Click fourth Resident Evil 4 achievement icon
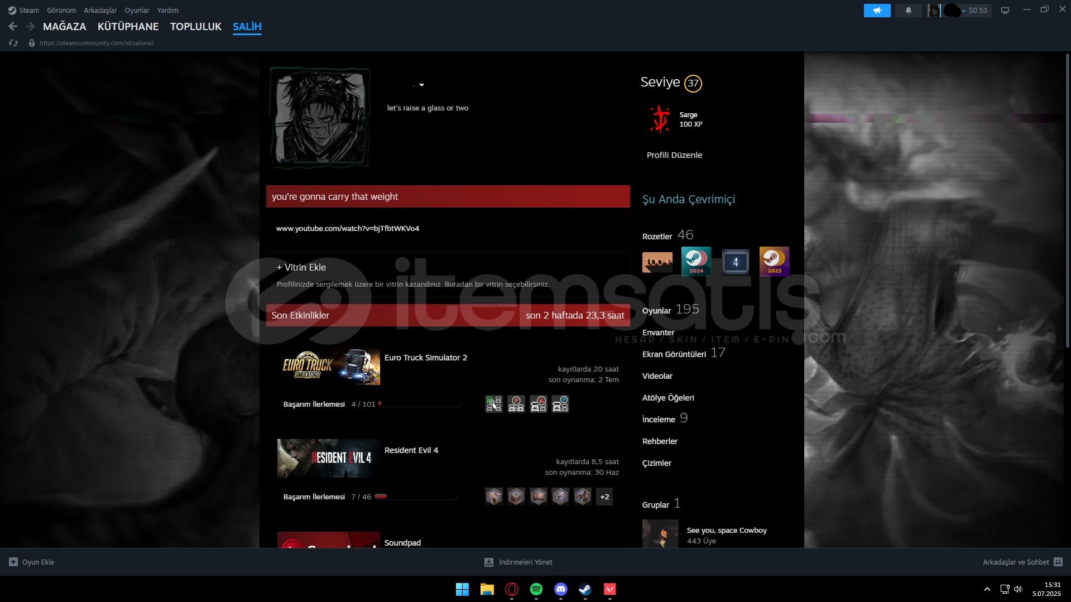Screen dimensions: 1071x602 click(x=560, y=497)
